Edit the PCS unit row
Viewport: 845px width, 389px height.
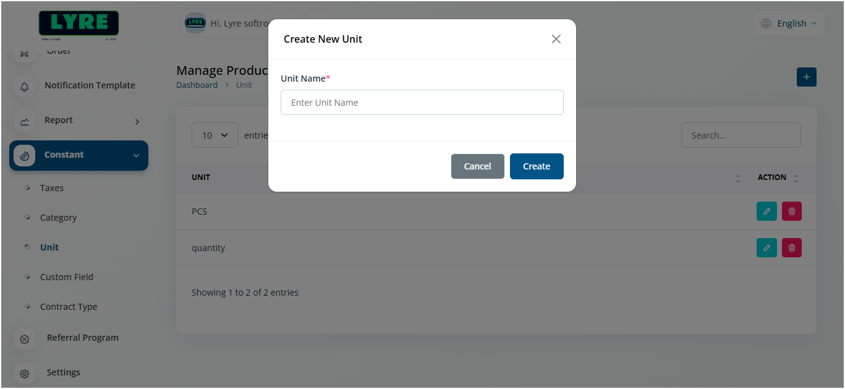[766, 212]
